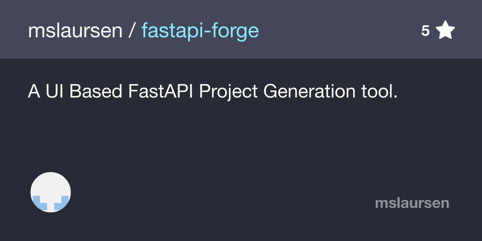Click the leading letter A of description
Screen dimensions: 482x241
[34, 92]
